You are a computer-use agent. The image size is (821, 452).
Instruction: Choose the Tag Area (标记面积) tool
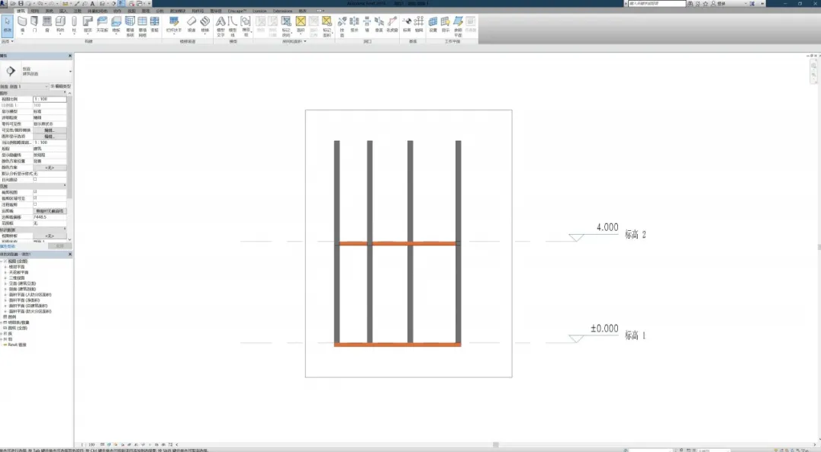coord(327,26)
